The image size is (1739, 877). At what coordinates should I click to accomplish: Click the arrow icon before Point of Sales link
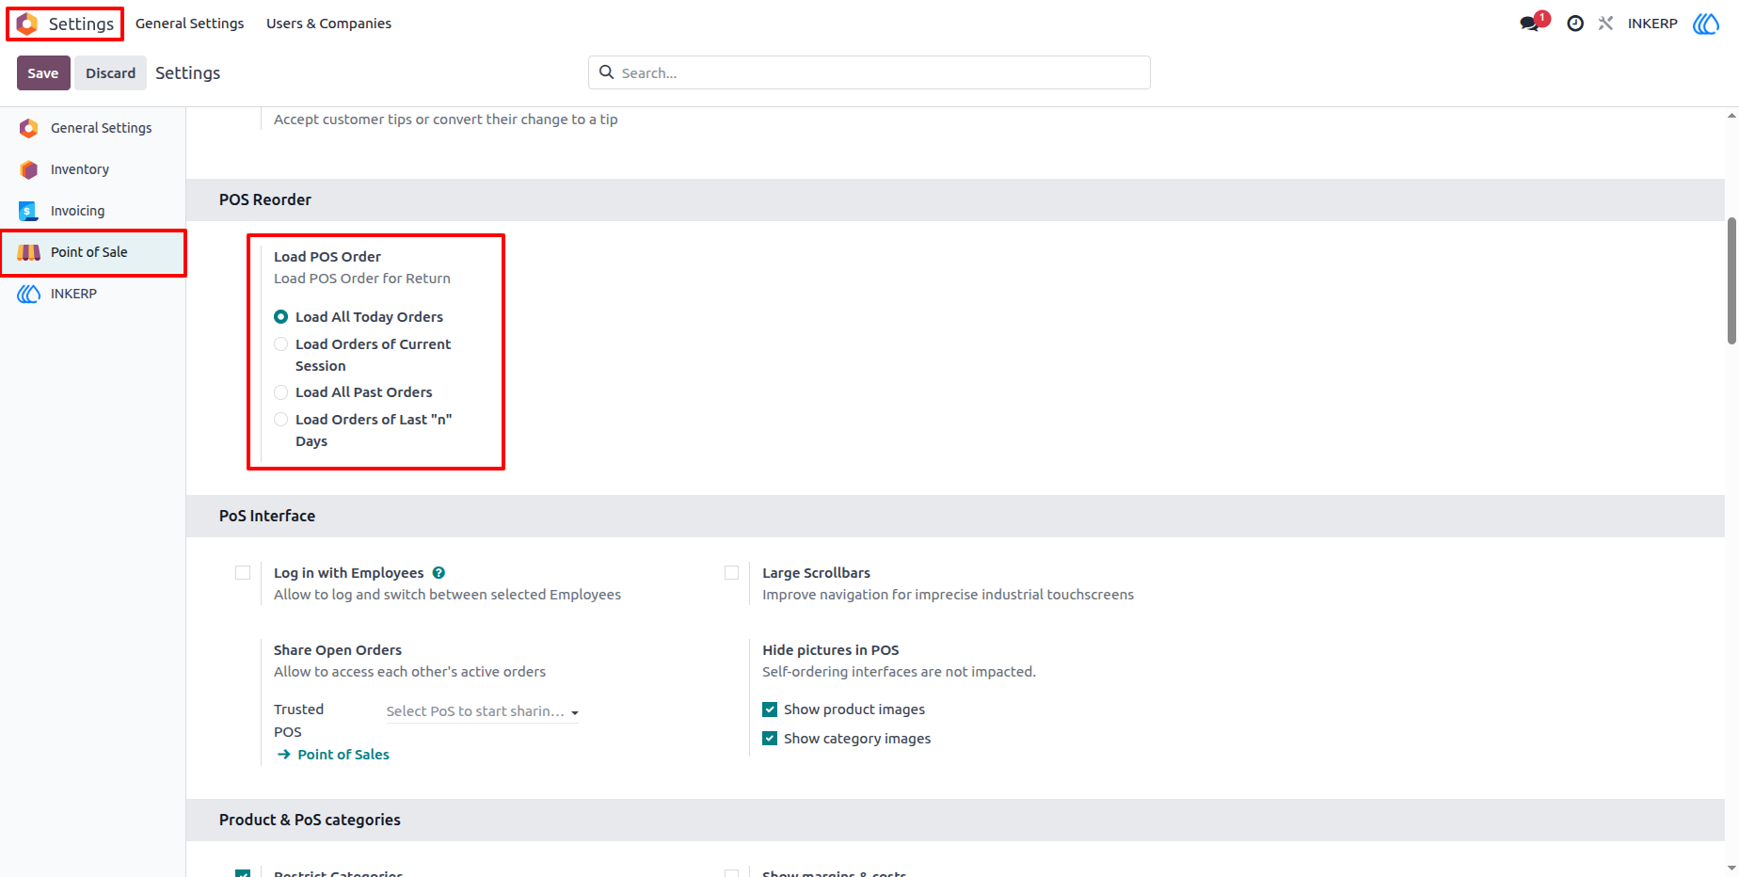click(x=284, y=755)
